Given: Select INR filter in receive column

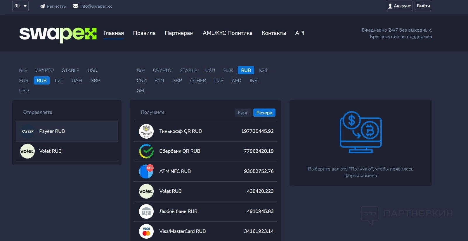Looking at the screenshot, I should click(x=254, y=80).
